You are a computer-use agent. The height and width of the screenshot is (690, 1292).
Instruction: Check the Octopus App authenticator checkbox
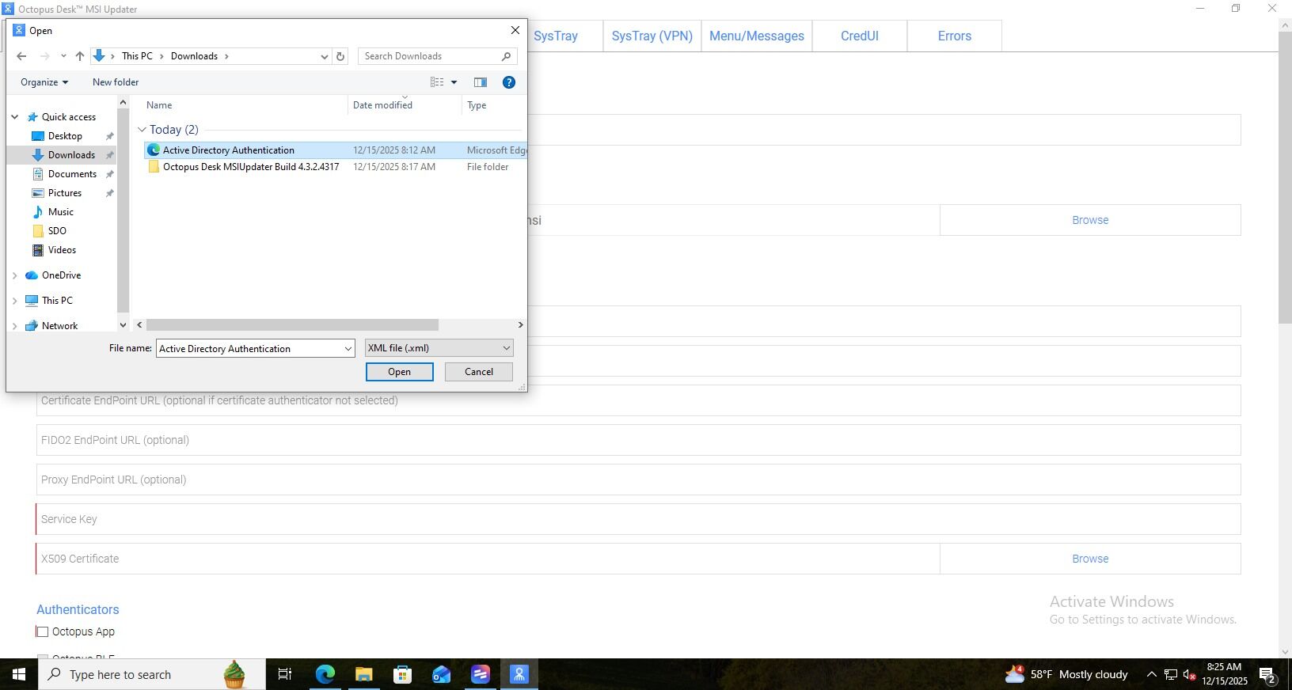[x=43, y=632]
